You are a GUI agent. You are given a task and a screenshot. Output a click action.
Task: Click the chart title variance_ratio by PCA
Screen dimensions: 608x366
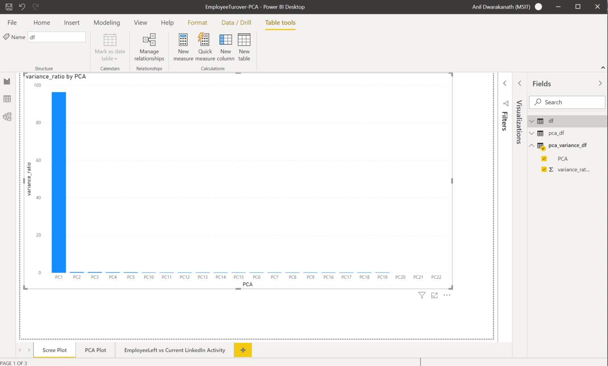pos(56,77)
